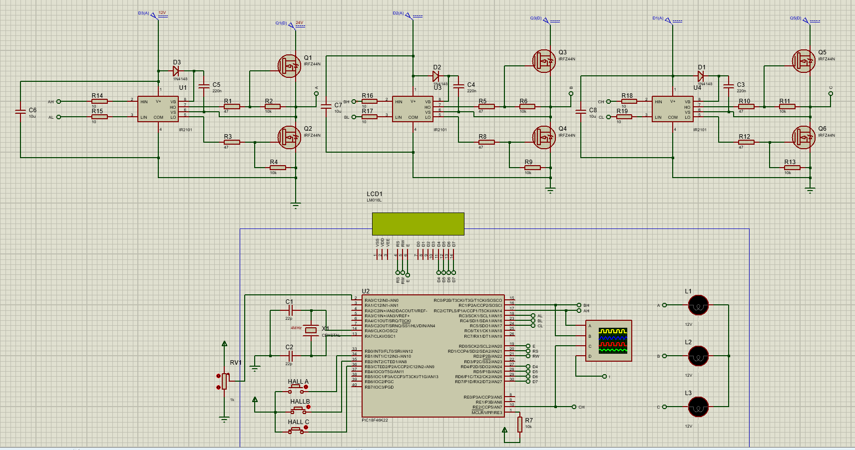The height and width of the screenshot is (450, 855).
Task: Toggle the HALL C button latch dot
Action: click(307, 428)
